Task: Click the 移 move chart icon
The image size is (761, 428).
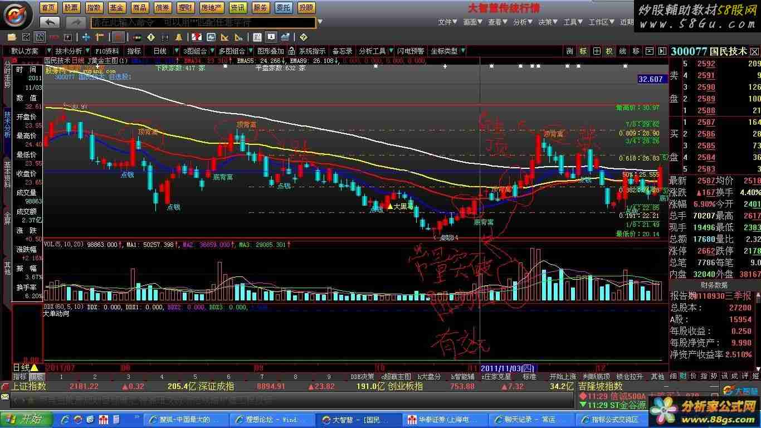Action: point(636,51)
